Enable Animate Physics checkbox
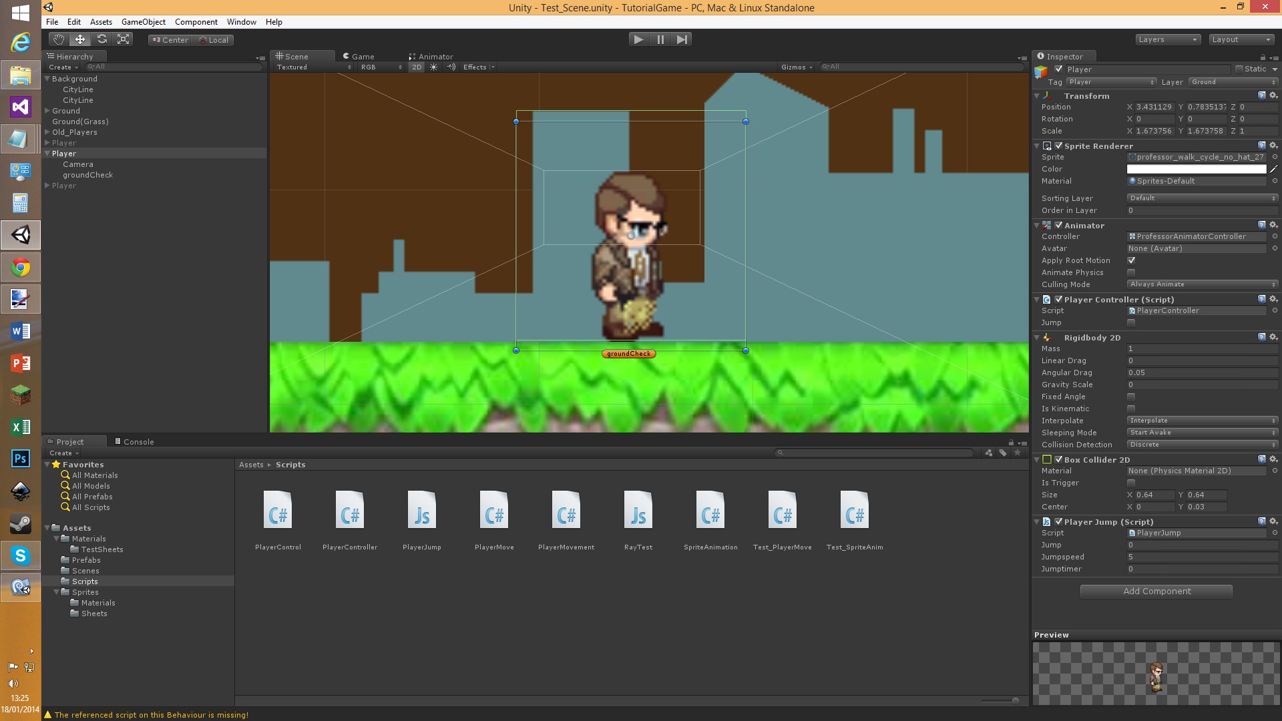Image resolution: width=1282 pixels, height=721 pixels. [1131, 272]
